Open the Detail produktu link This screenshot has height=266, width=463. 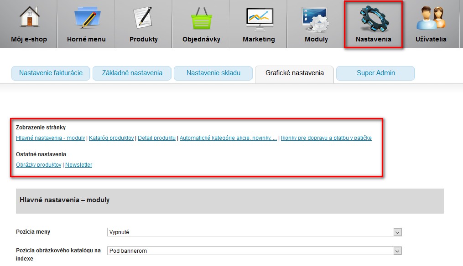[x=156, y=138]
